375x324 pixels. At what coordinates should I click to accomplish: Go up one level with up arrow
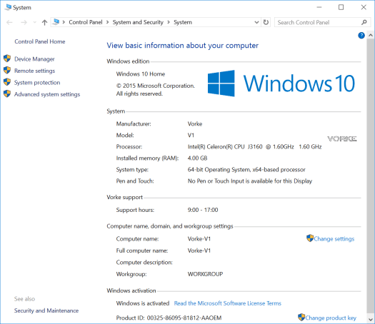44,22
